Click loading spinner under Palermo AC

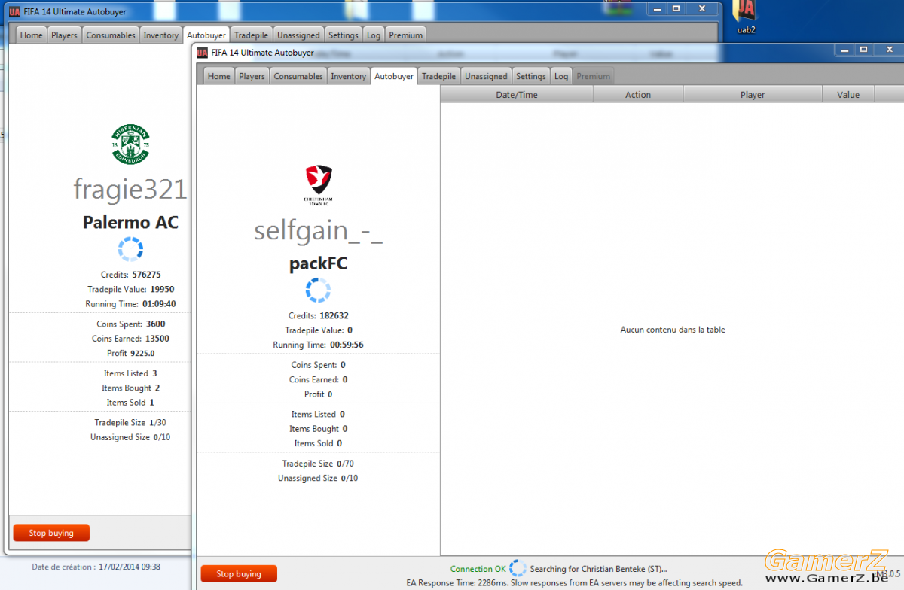coord(130,249)
